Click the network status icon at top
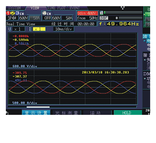This screenshot has width=156, height=143. click(x=122, y=8)
